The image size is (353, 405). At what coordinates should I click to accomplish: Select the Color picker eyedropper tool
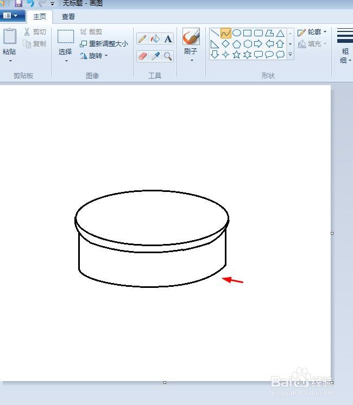155,56
